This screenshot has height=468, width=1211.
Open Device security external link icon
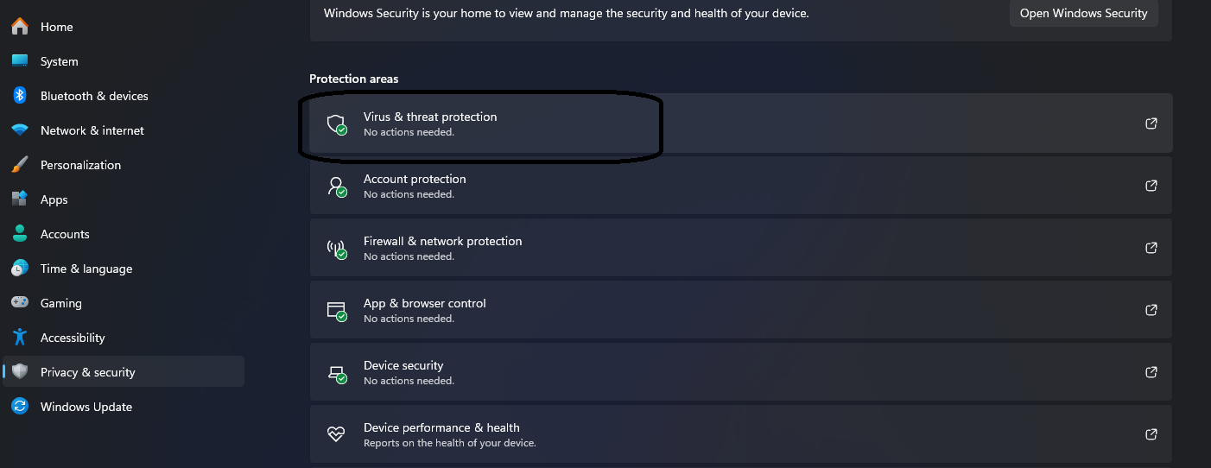(1151, 372)
